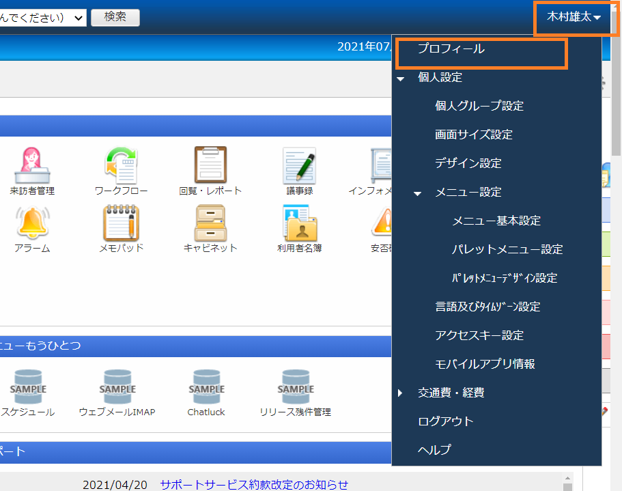Image resolution: width=622 pixels, height=491 pixels.
Task: Open the ウェブメールIMAP sample icon
Action: (117, 387)
